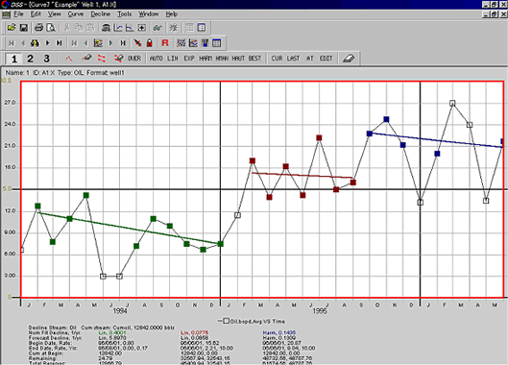The image size is (508, 365).
Task: Open the Decline menu
Action: pyautogui.click(x=101, y=14)
